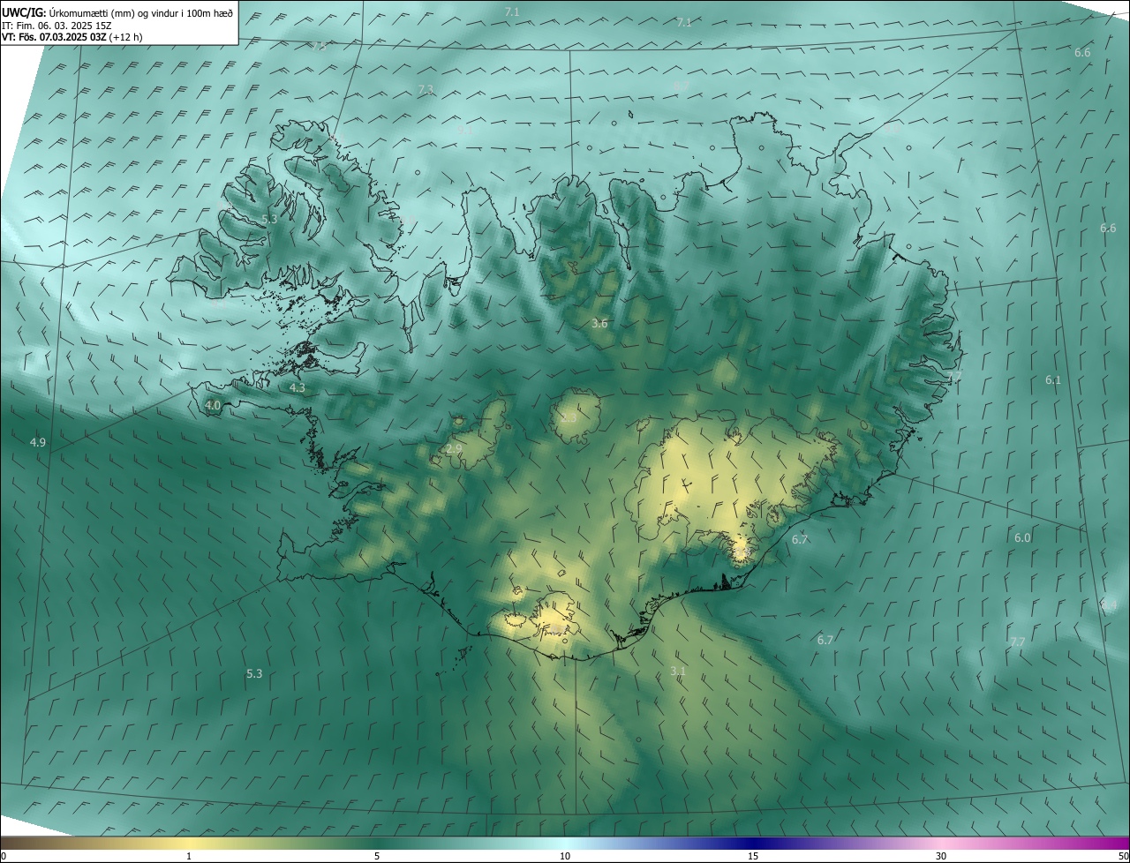Screen dimensions: 1130x863
Task: Click the '7.3' value label on the map
Action: tap(426, 90)
